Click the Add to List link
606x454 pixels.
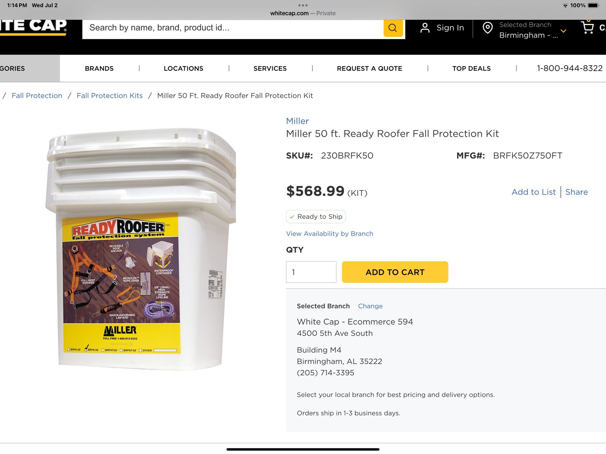pos(534,192)
